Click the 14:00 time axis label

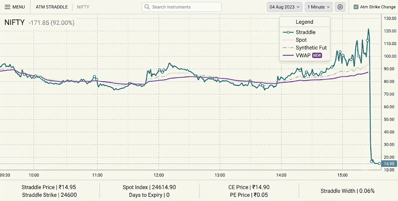(281, 175)
